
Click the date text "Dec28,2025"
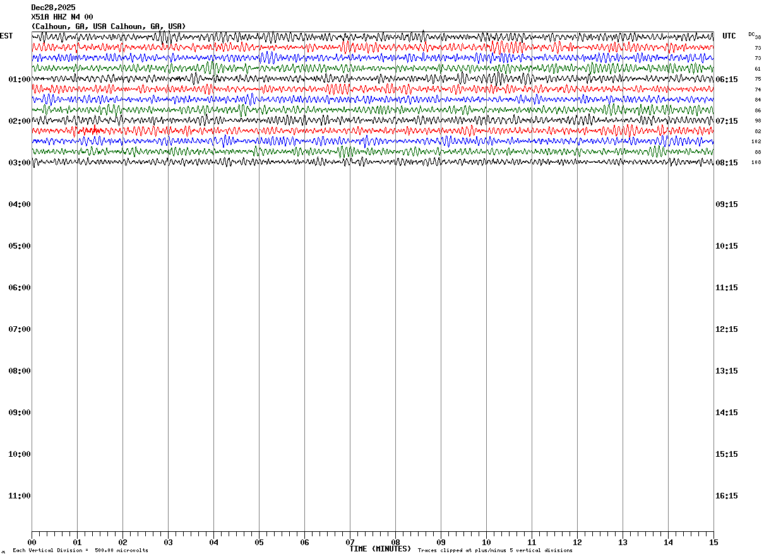point(53,8)
